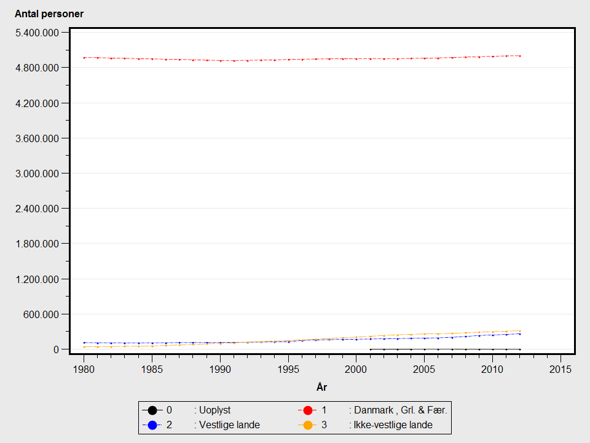Click the 'År' x-axis title
This screenshot has width=590, height=443.
(x=321, y=387)
